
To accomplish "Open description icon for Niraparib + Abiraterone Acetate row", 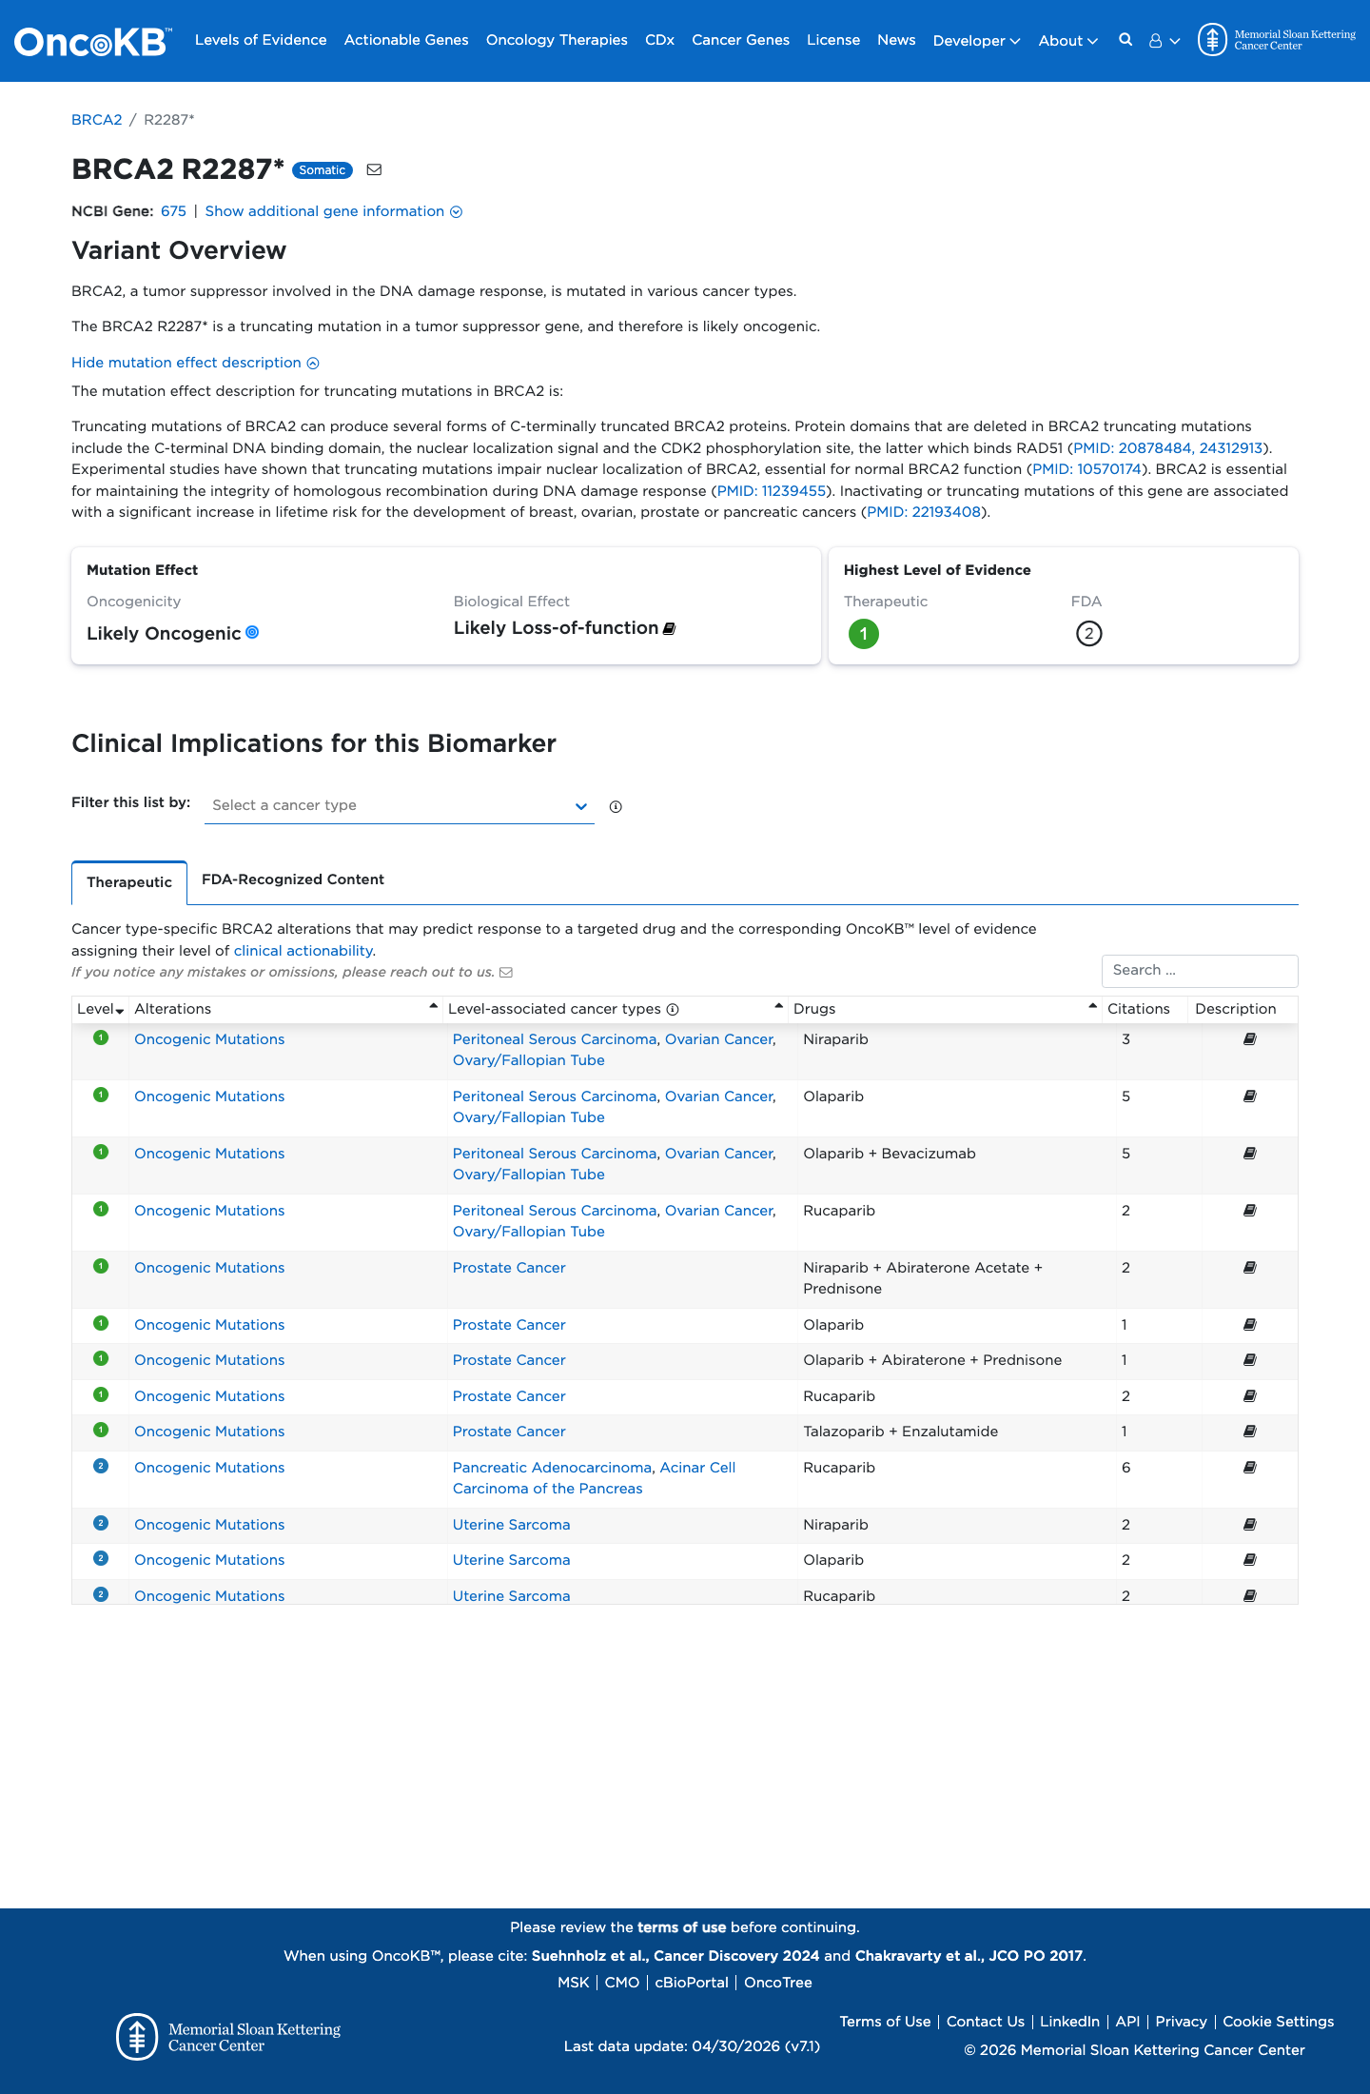I will click(1250, 1268).
